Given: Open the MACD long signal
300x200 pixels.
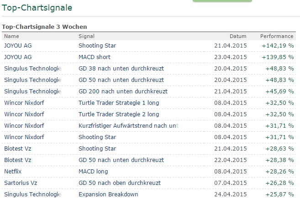Looking at the screenshot, I should point(93,172).
